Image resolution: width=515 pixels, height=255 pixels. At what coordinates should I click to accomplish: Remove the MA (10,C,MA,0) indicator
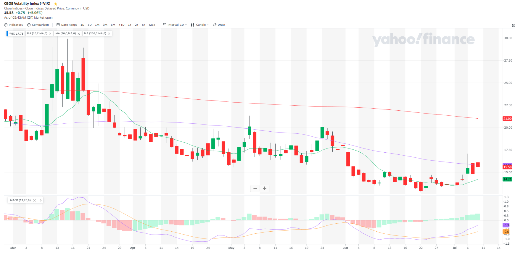pos(50,34)
